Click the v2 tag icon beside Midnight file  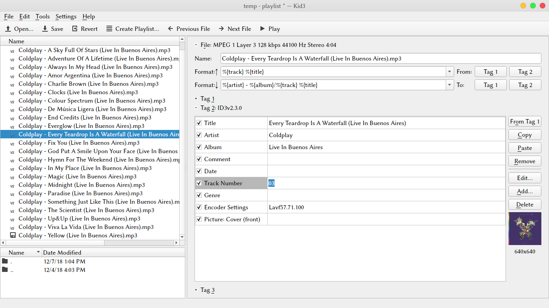(x=12, y=186)
